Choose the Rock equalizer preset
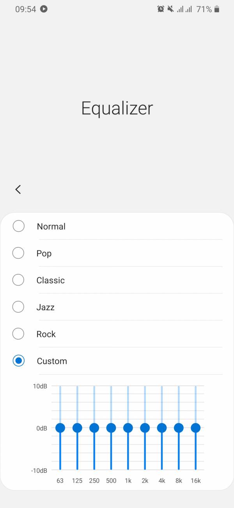 18,334
